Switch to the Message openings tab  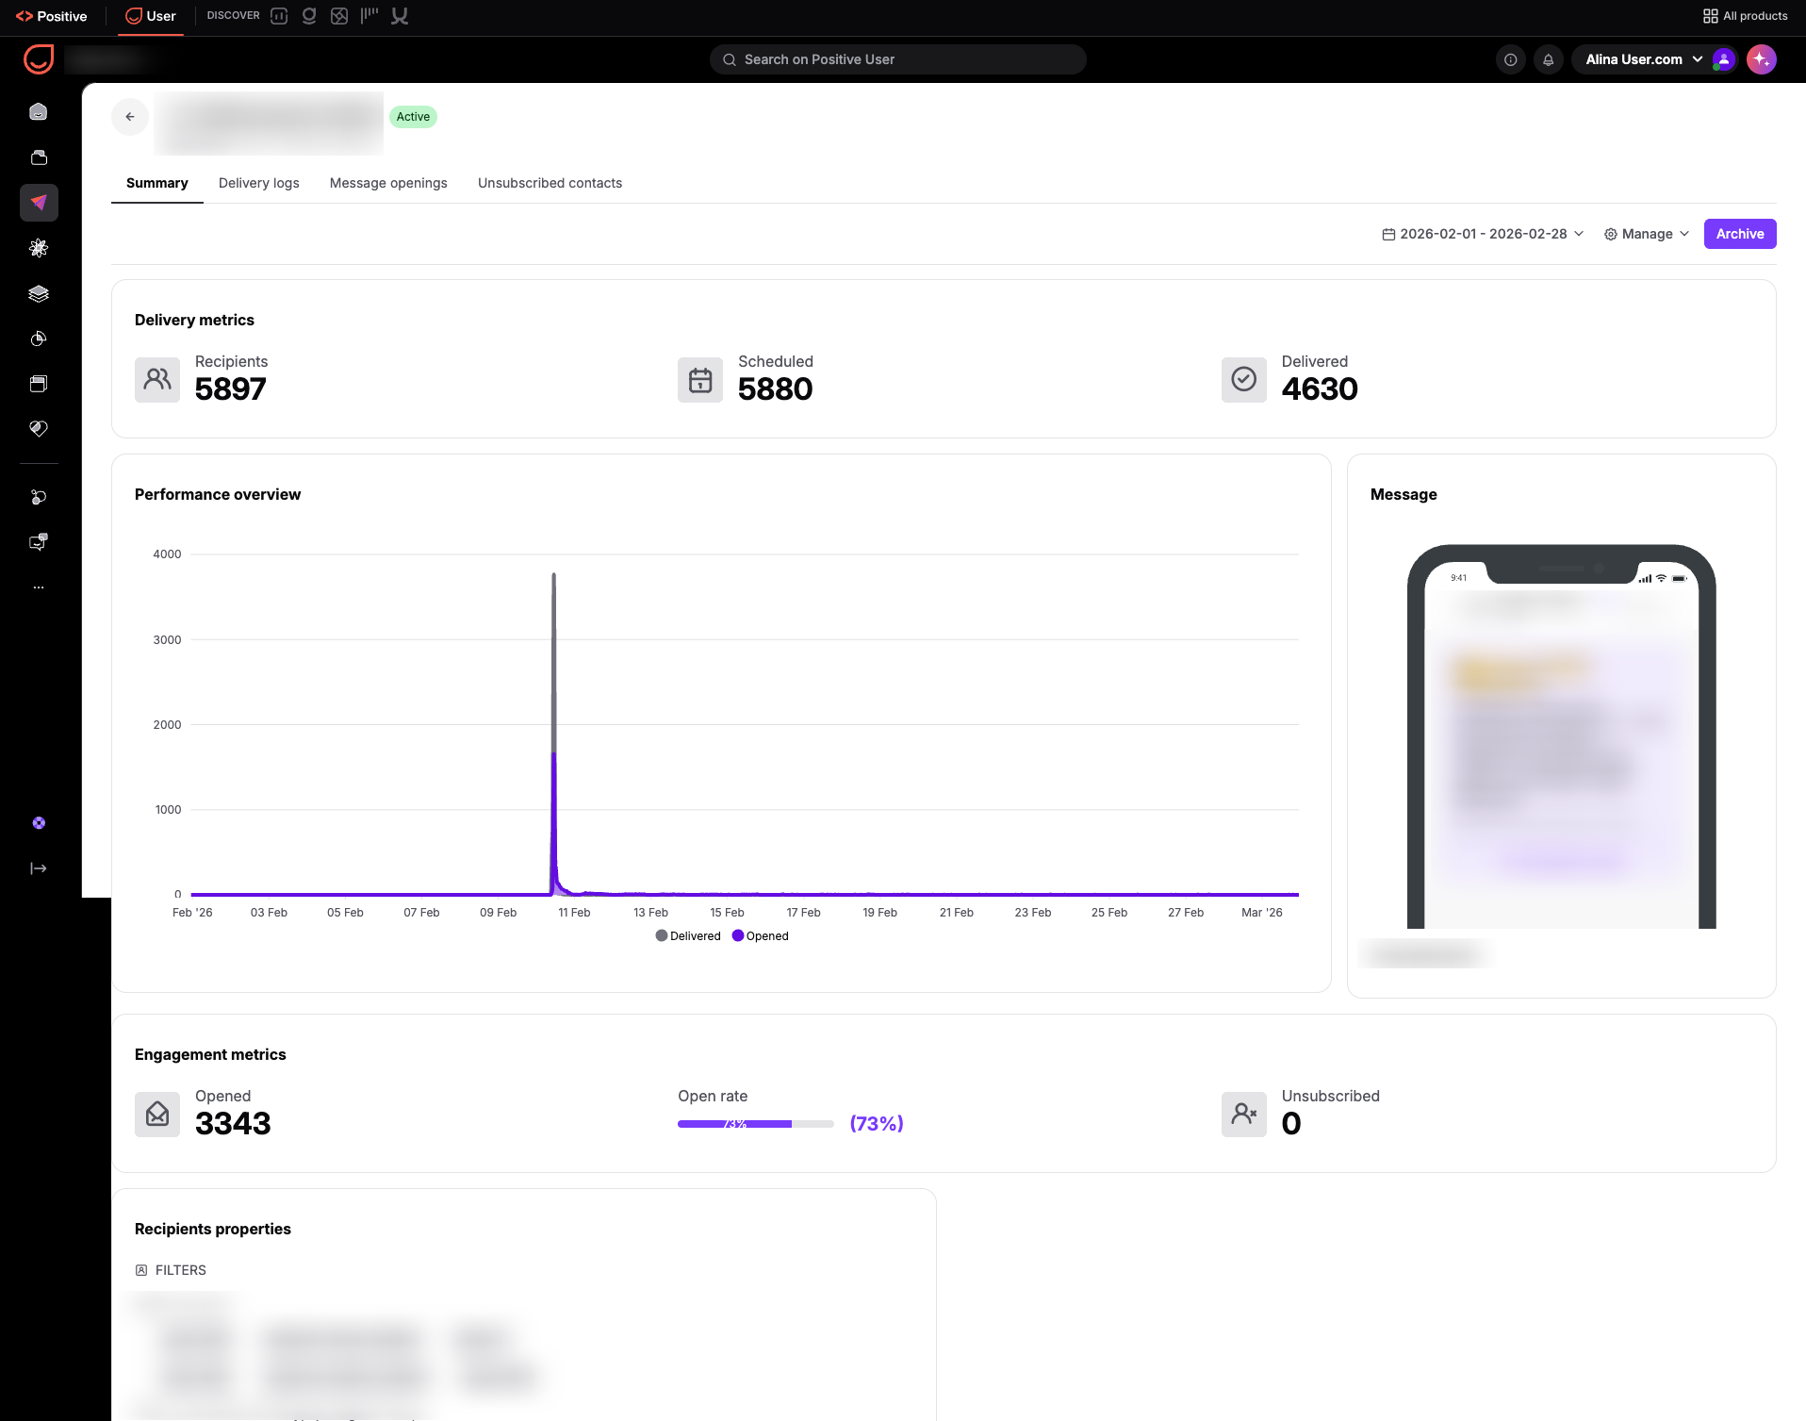click(388, 183)
